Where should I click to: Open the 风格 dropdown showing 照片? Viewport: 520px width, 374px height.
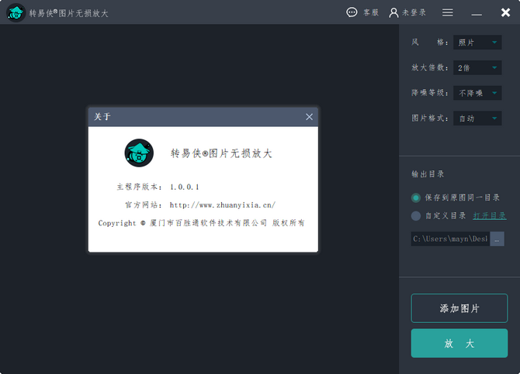[477, 43]
